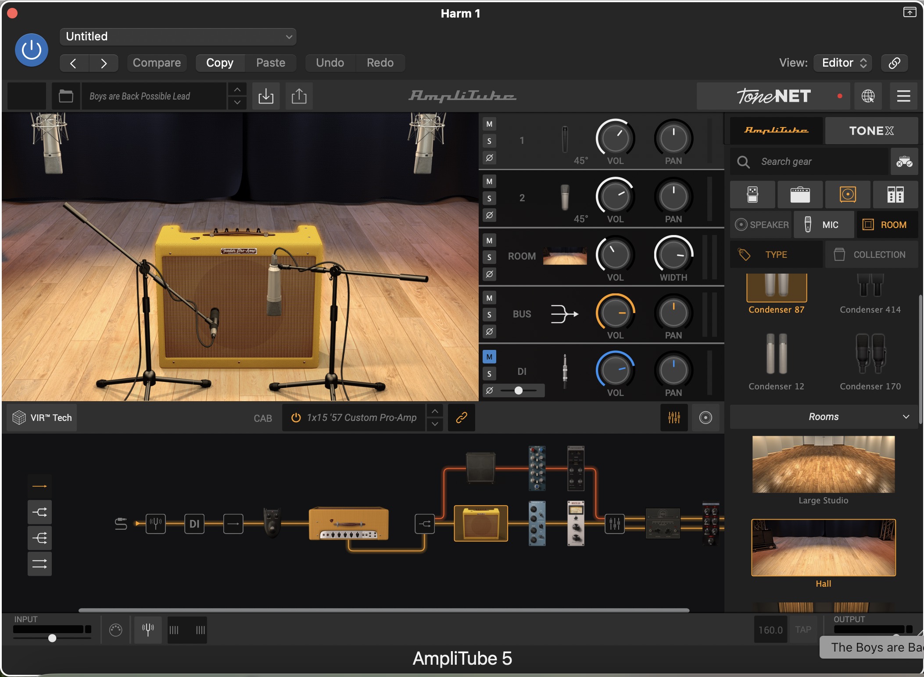Click the INPUT level slider
The width and height of the screenshot is (924, 677).
point(52,638)
